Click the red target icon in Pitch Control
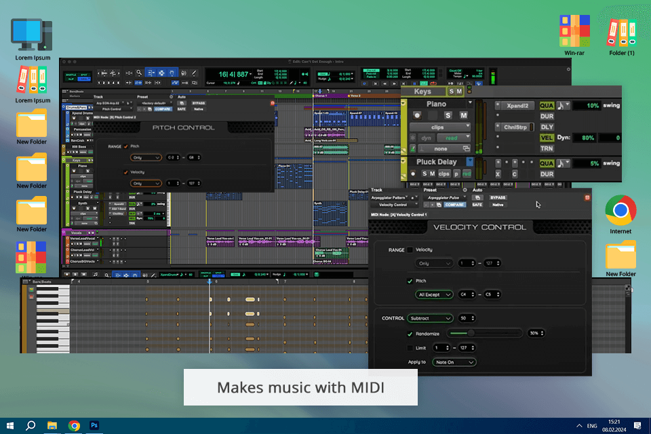This screenshot has width=651, height=434. [x=273, y=103]
